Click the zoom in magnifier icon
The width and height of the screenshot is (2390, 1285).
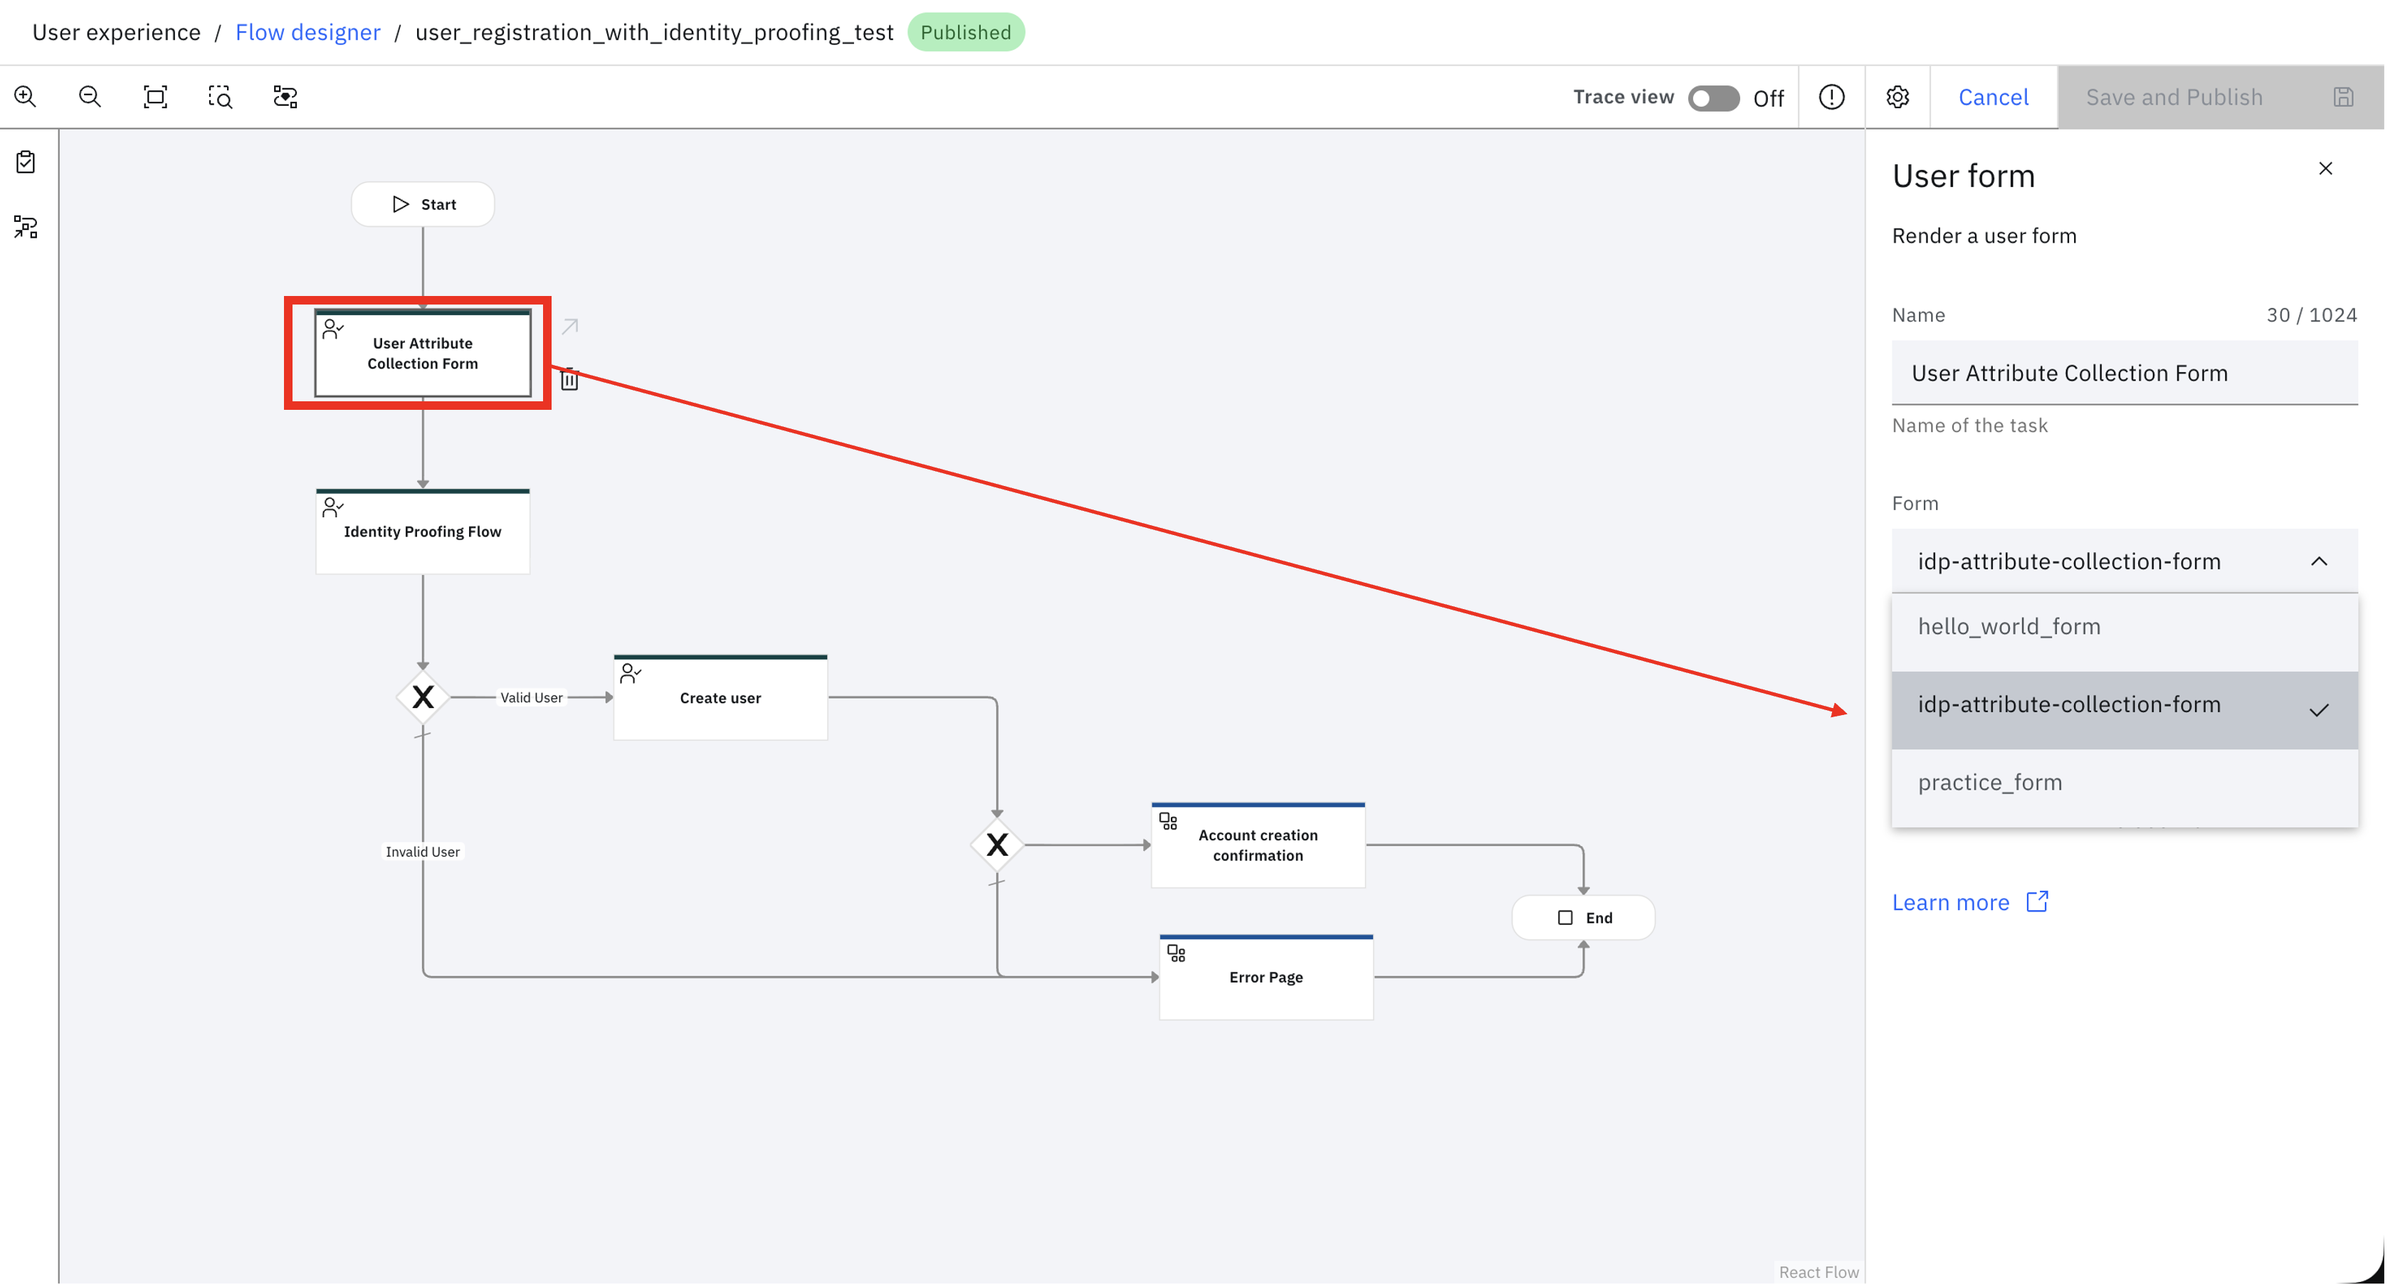(25, 97)
